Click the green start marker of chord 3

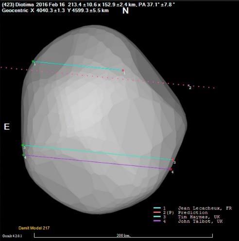coord(23,145)
